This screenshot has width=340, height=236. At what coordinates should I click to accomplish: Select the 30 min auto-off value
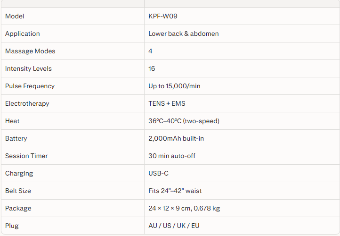click(x=172, y=156)
